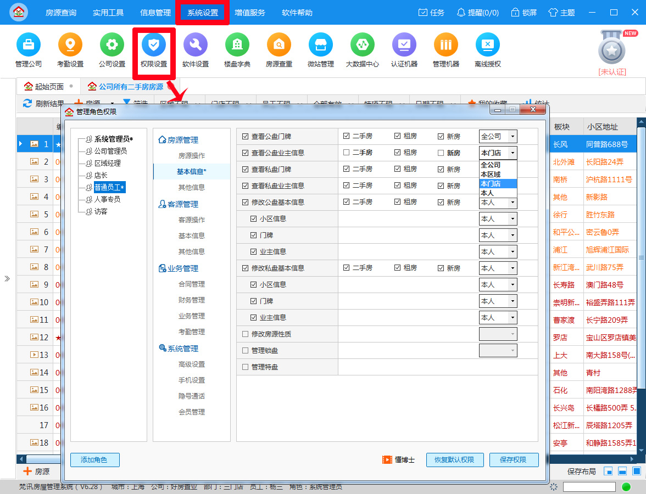Open the 本人 dropdown for 修改公盘基本信息
The height and width of the screenshot is (494, 646).
click(x=498, y=202)
